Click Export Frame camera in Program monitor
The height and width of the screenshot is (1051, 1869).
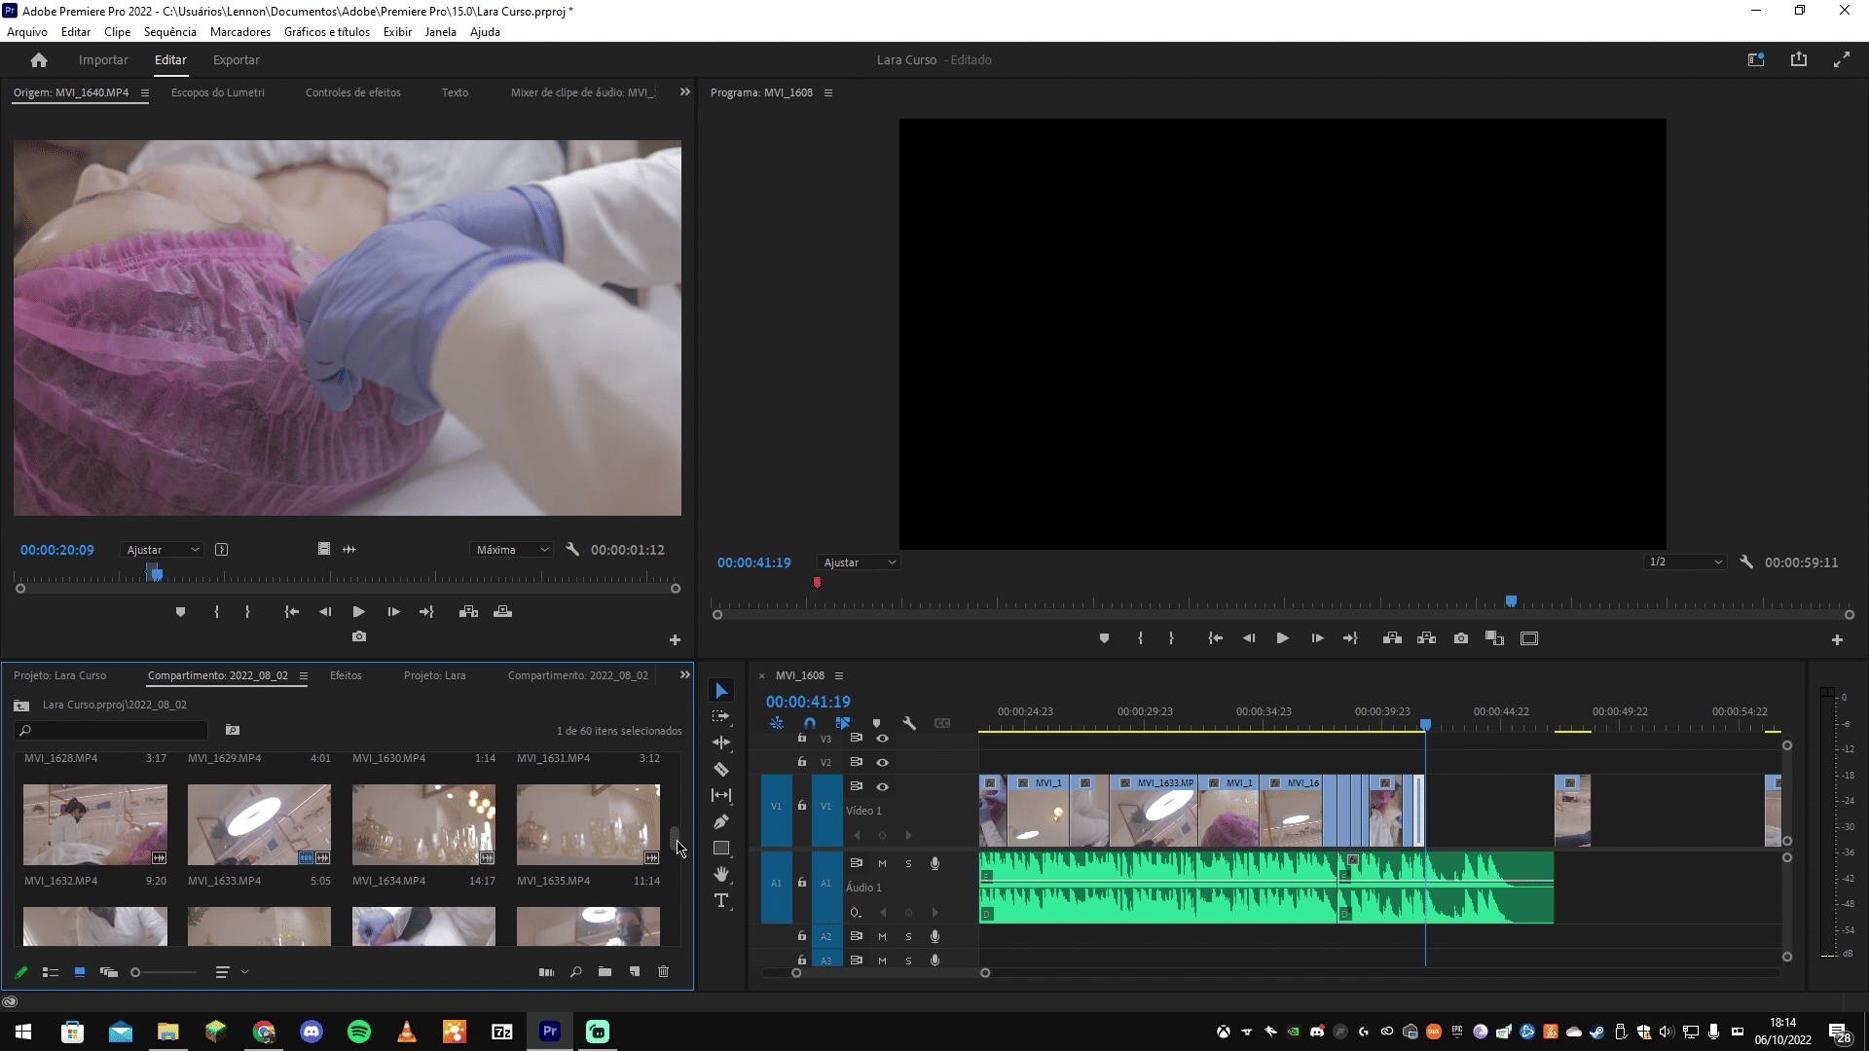[1461, 638]
